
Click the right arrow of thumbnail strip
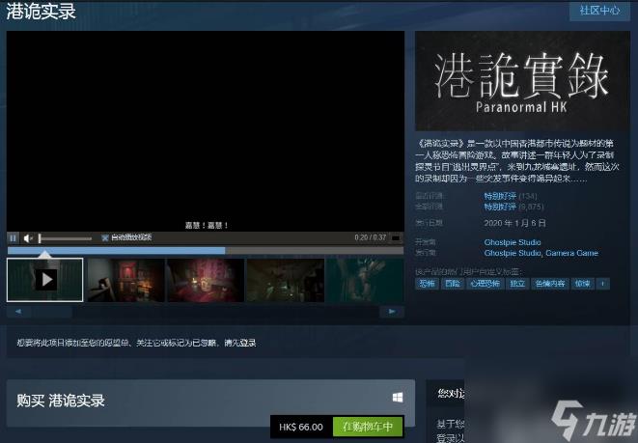click(392, 312)
